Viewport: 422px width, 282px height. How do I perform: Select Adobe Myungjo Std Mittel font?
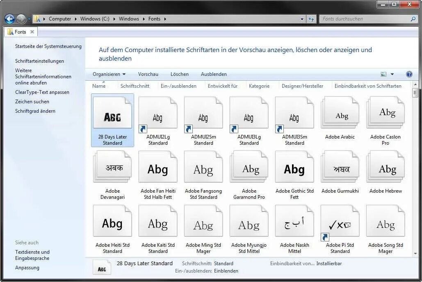[x=249, y=229]
